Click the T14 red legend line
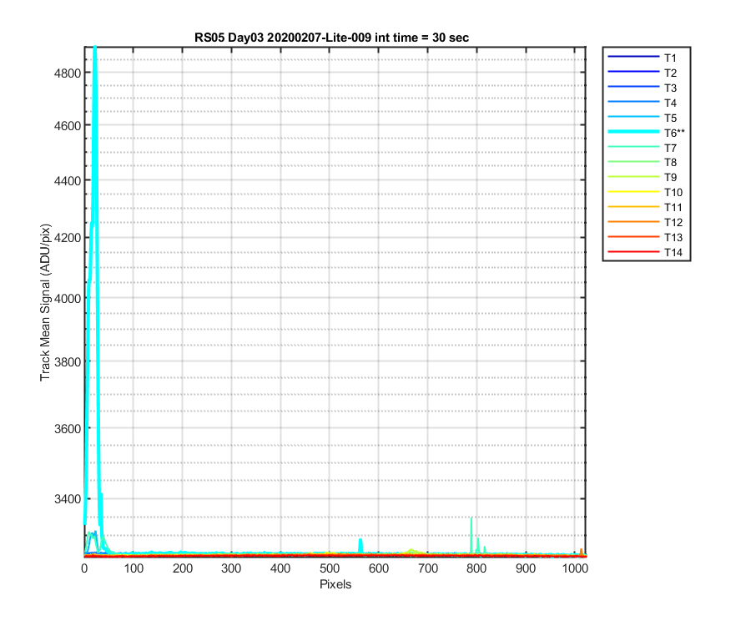Image resolution: width=751 pixels, height=626 pixels. click(x=633, y=252)
